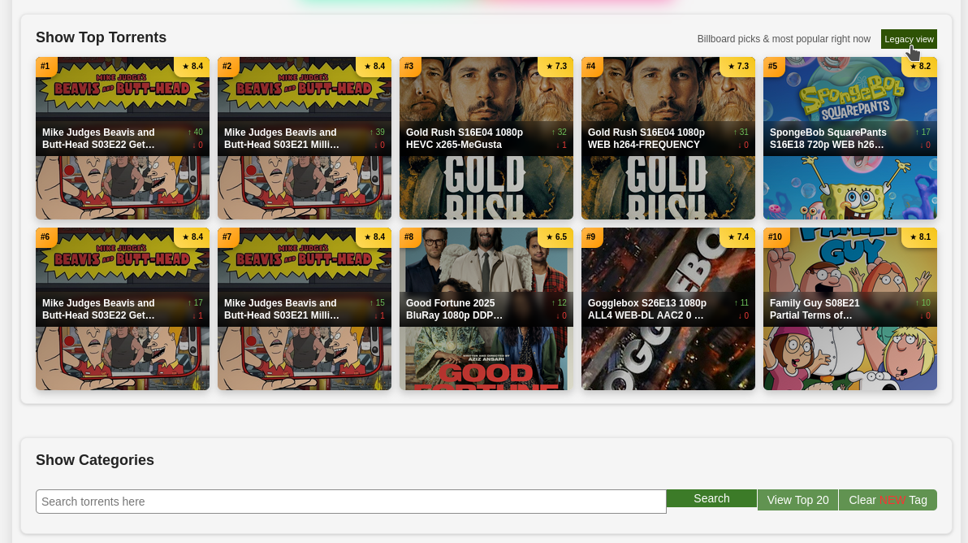
Task: Focus the Search torrents here field
Action: [351, 502]
